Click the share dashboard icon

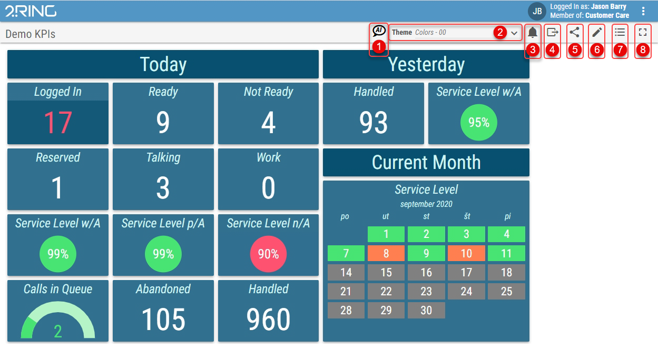click(x=574, y=33)
